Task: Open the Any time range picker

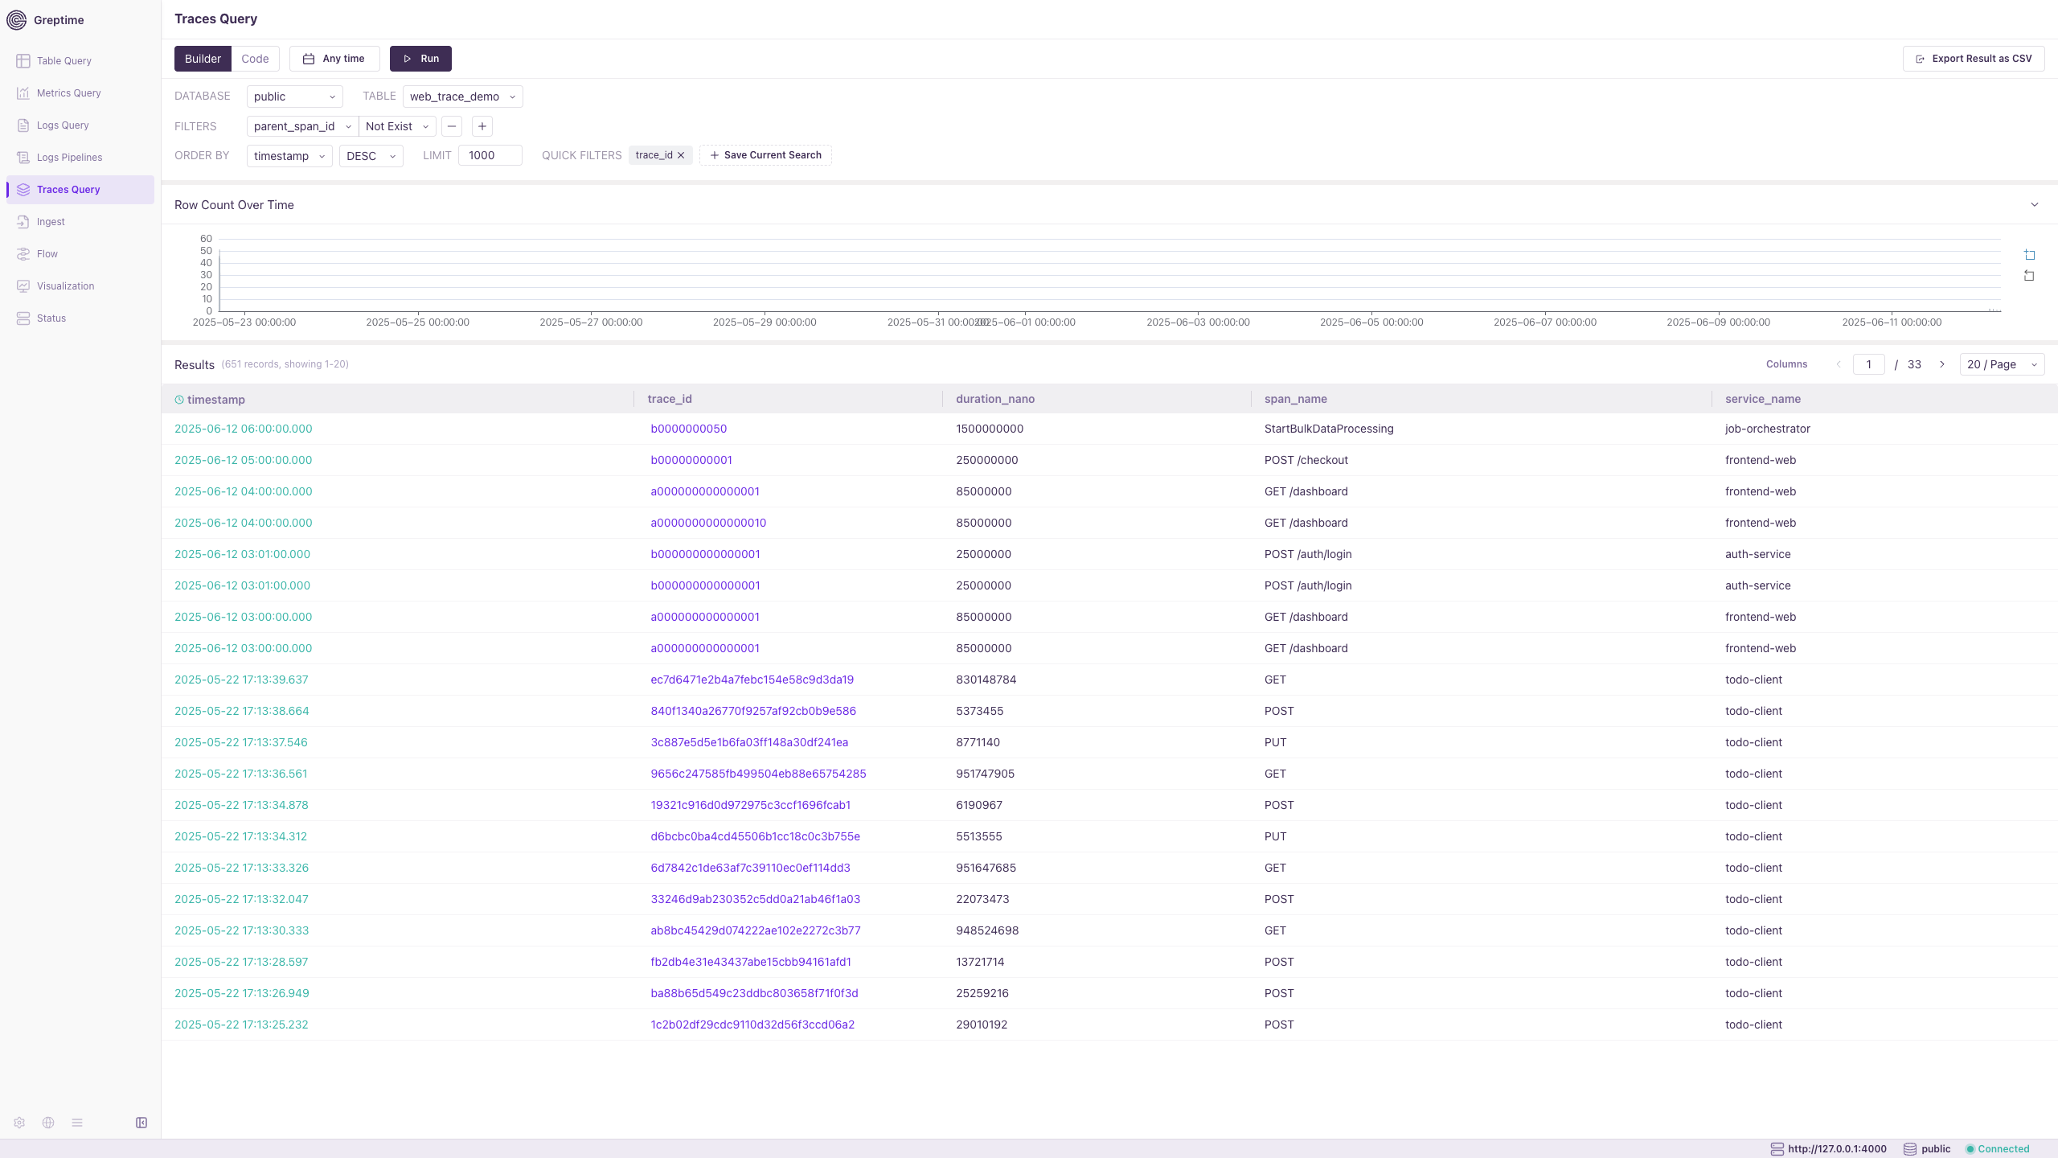Action: coord(334,59)
